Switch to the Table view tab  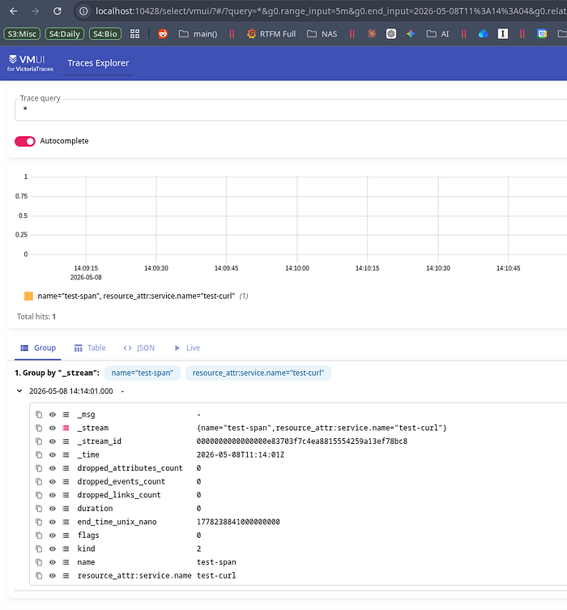[x=90, y=348]
